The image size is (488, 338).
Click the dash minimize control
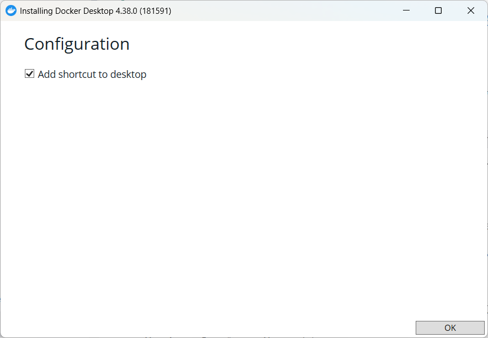pos(406,10)
